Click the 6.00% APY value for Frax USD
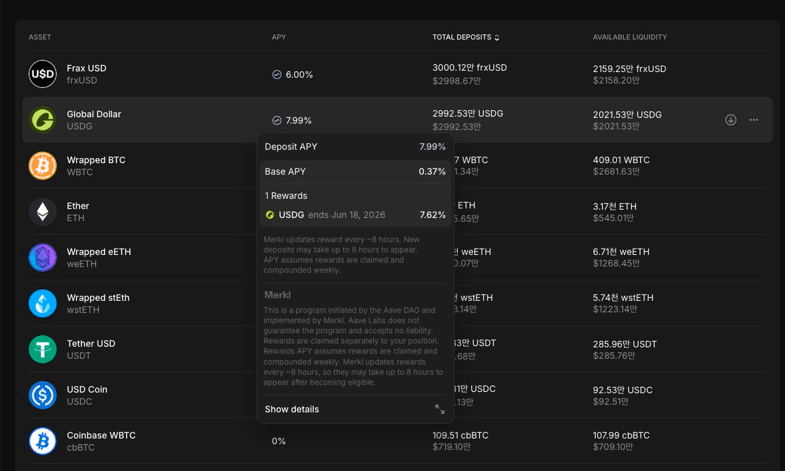Image resolution: width=785 pixels, height=471 pixels. pos(299,75)
